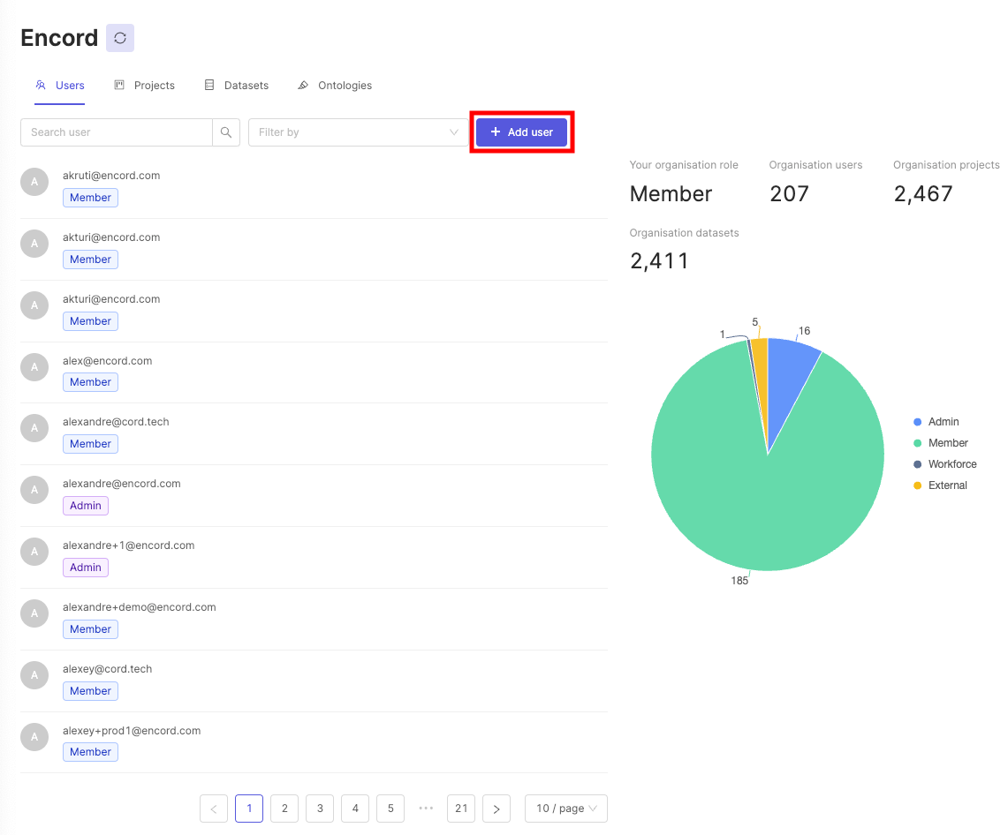Jump to last page 21
This screenshot has width=1008, height=835.
click(461, 808)
